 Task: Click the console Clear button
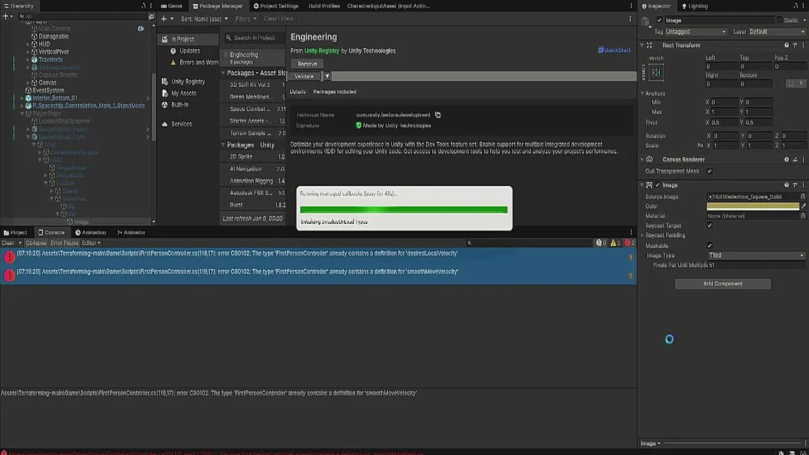(x=8, y=243)
